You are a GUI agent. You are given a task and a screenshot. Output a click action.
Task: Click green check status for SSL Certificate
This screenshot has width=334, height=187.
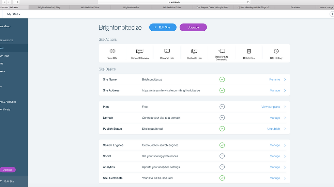click(x=222, y=178)
